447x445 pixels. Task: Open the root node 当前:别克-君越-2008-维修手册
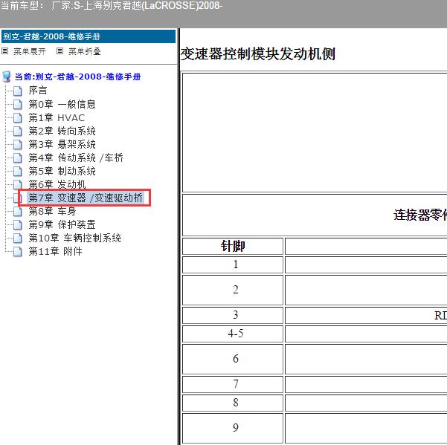click(78, 77)
